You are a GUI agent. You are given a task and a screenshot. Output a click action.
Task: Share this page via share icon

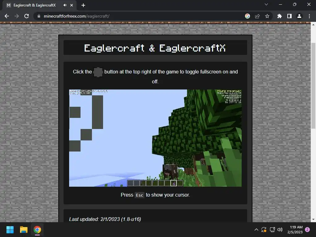(x=257, y=16)
